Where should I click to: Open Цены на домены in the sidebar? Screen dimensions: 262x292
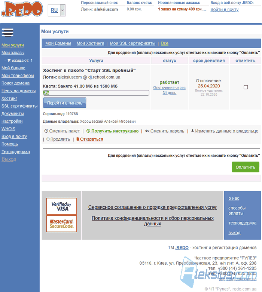[19, 91]
